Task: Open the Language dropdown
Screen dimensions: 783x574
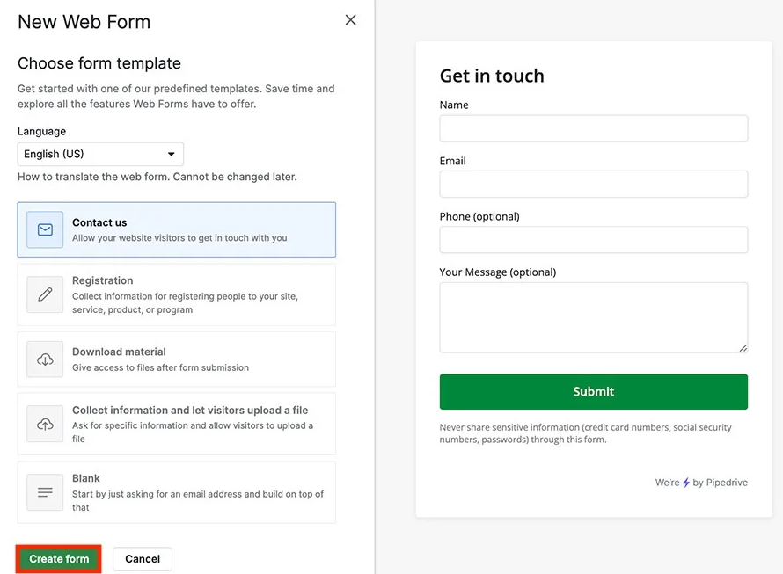Action: [99, 153]
